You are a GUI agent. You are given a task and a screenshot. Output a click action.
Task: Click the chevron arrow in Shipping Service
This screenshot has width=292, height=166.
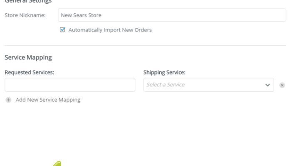pos(267,85)
